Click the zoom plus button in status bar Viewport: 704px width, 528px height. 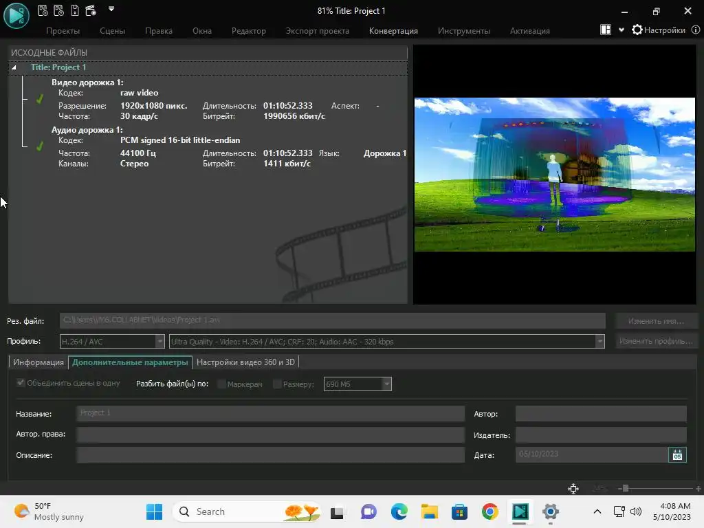698,489
